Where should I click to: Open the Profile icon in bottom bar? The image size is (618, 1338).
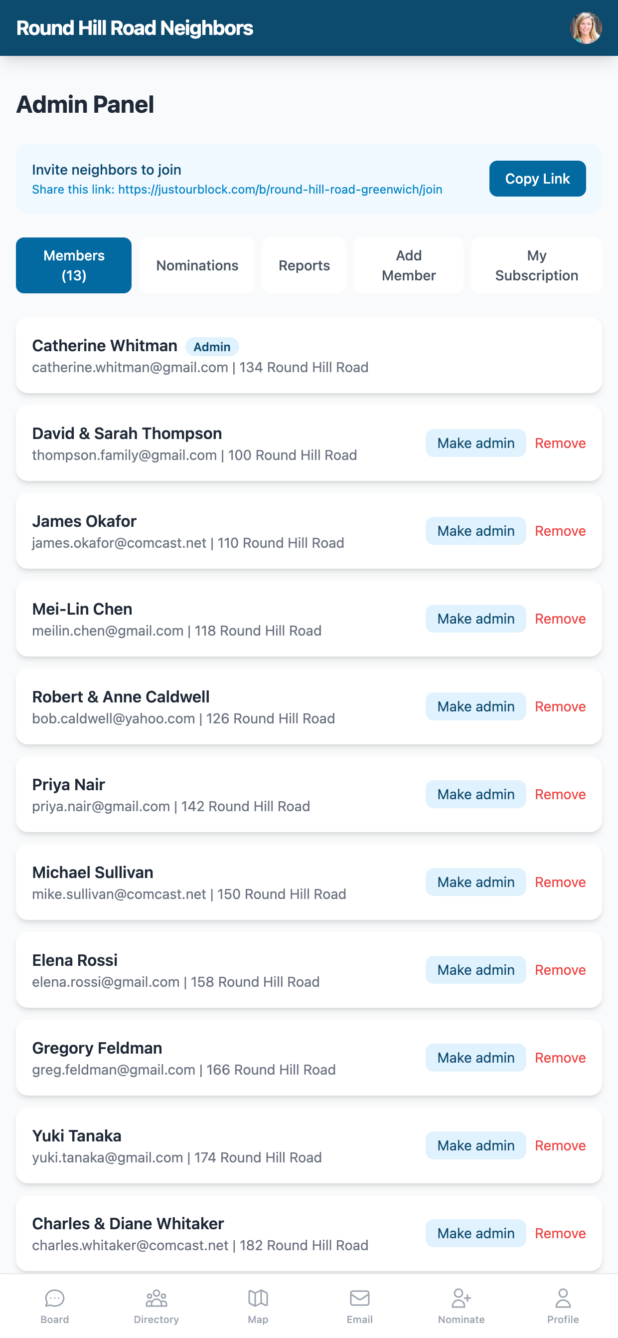tap(563, 1299)
